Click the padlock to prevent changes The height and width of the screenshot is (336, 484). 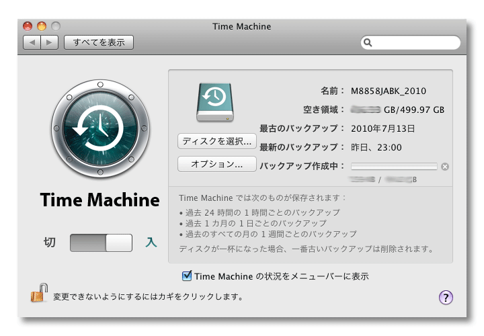[39, 293]
